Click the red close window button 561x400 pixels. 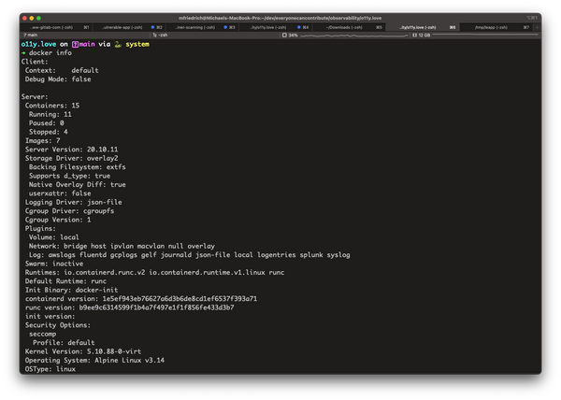(27, 18)
